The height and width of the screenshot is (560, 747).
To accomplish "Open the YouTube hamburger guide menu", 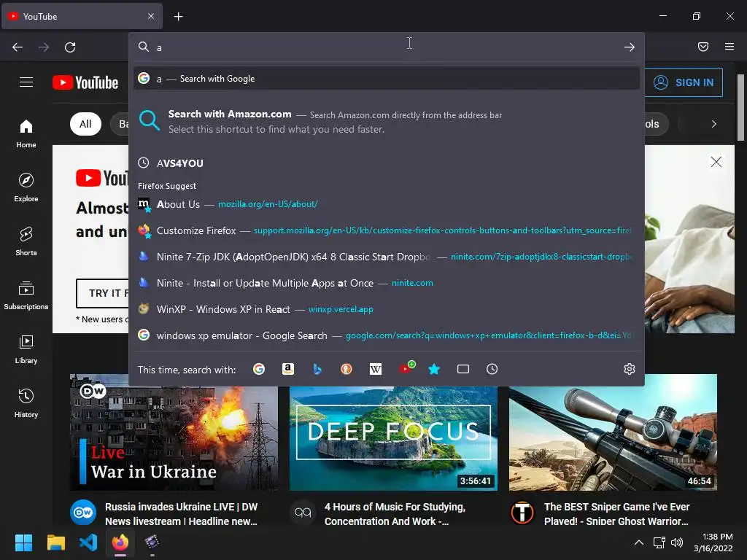I will tap(26, 82).
